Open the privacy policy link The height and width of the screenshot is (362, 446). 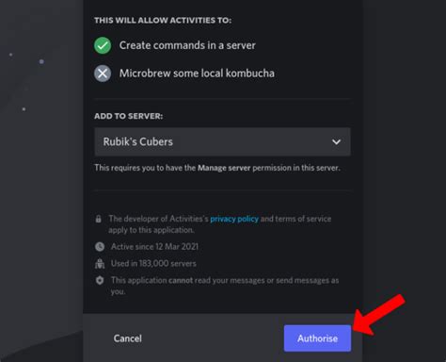point(234,219)
